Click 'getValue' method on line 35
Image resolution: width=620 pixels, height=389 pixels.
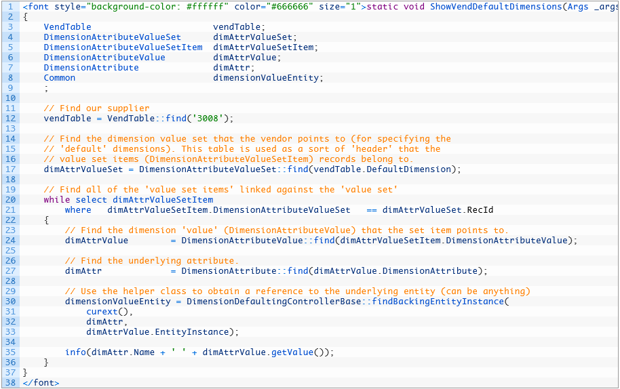[x=292, y=352]
